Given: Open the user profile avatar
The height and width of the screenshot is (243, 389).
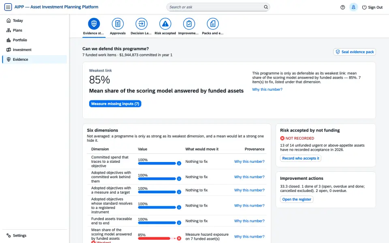Looking at the screenshot, I should tap(353, 7).
